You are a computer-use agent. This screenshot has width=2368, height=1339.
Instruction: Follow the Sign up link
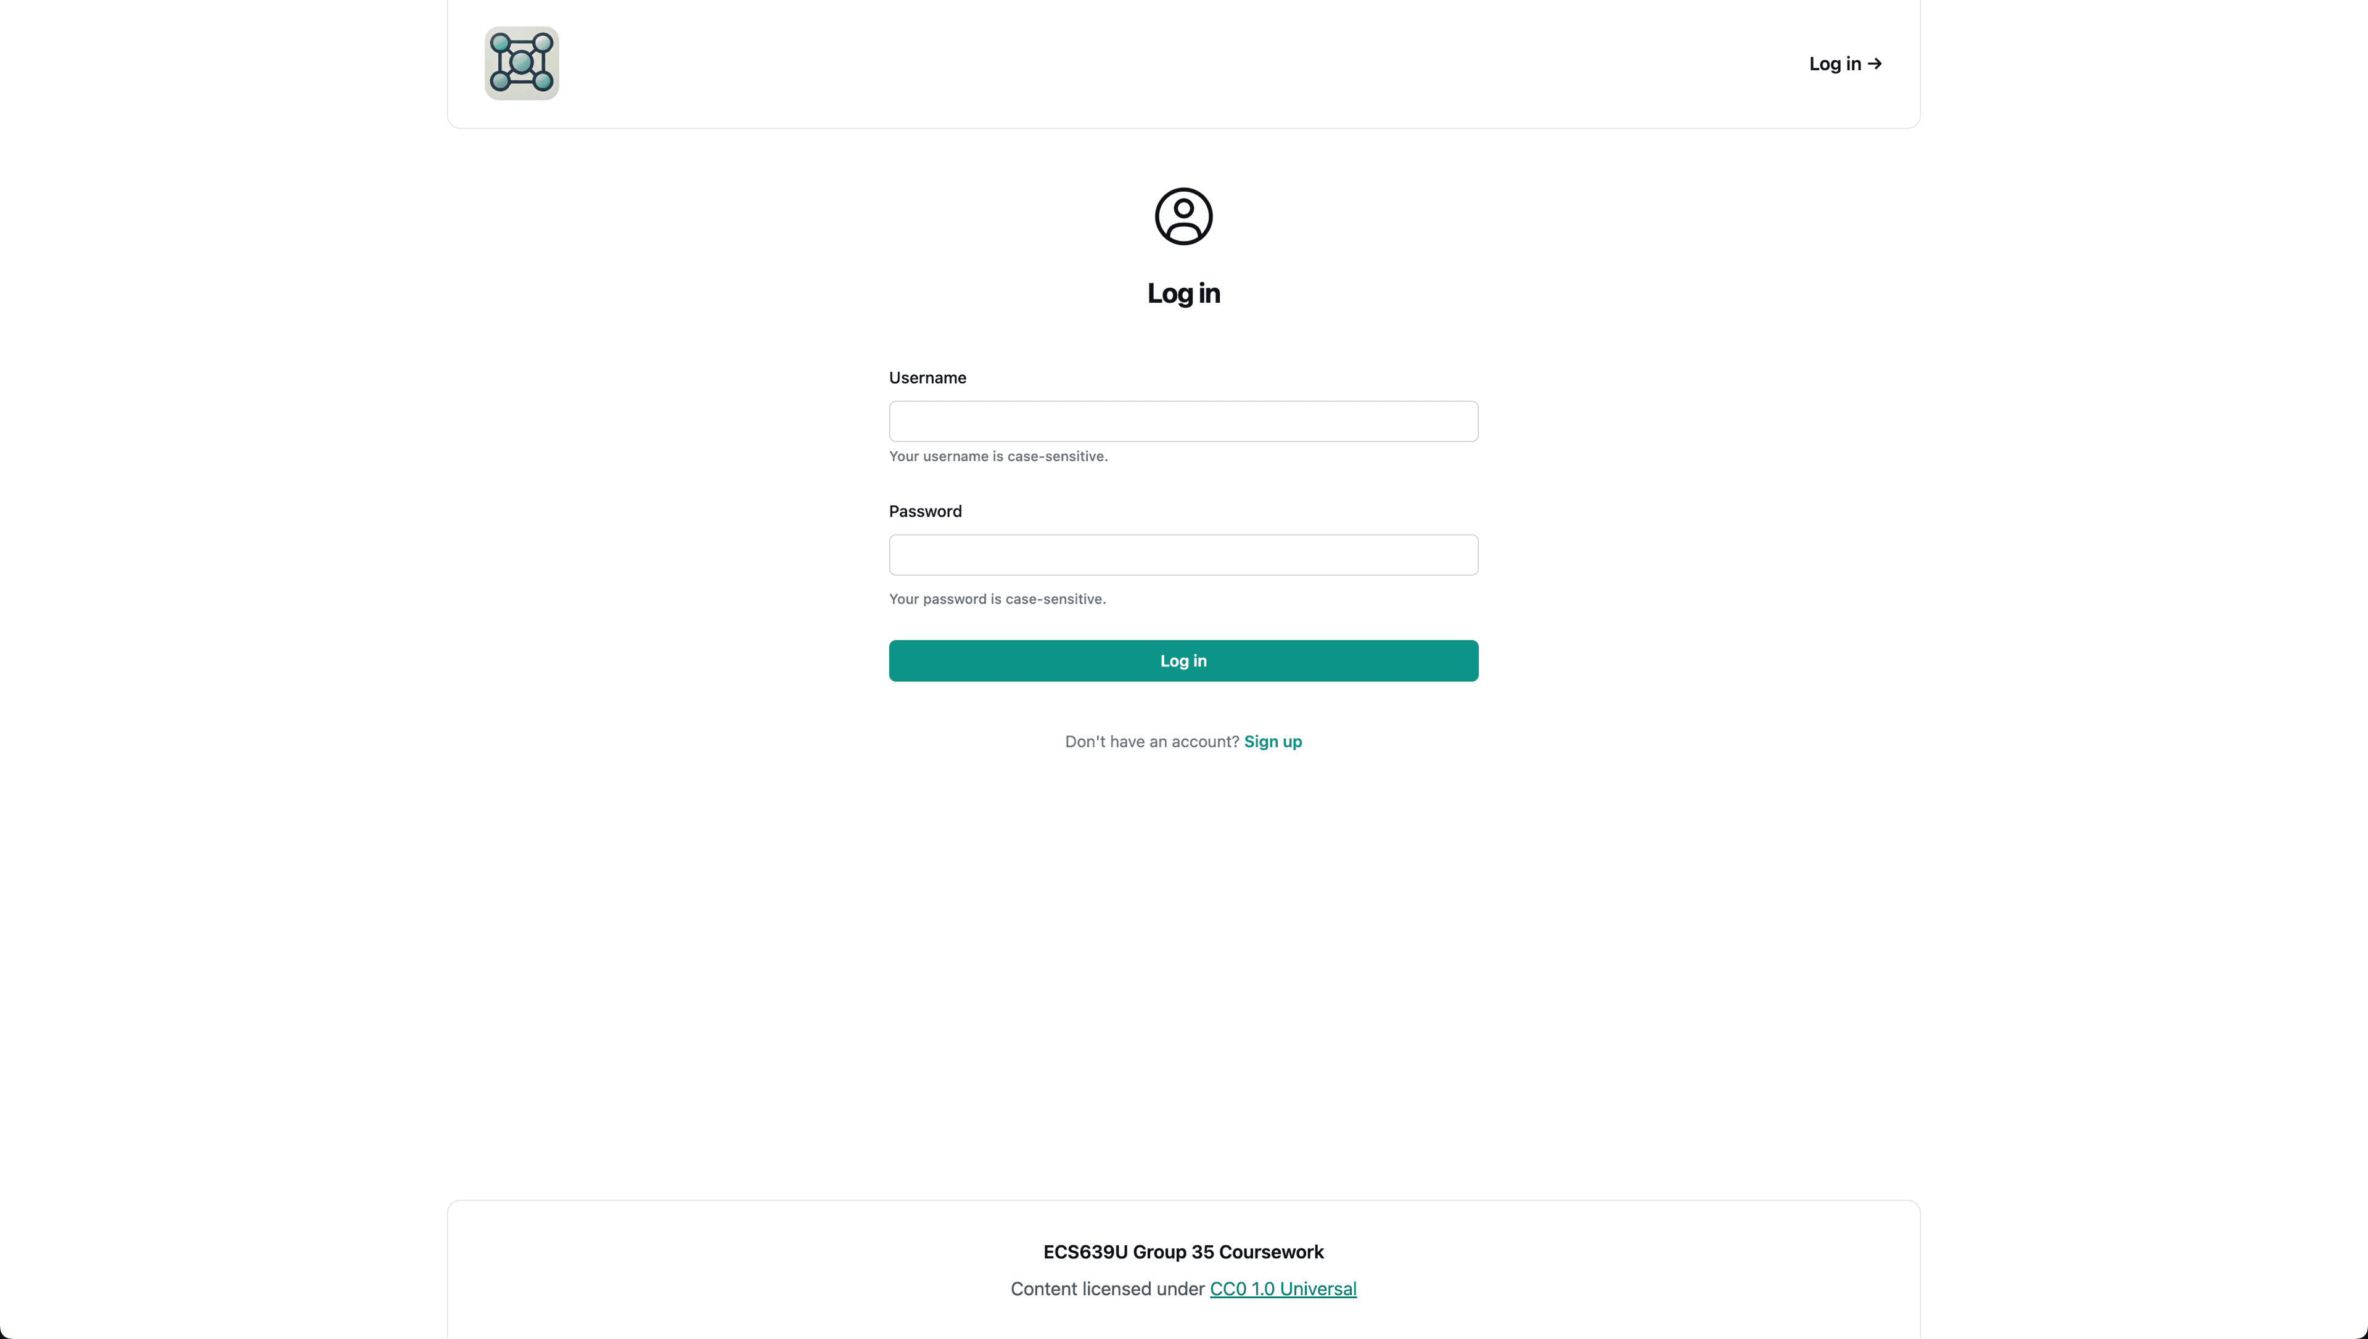point(1273,741)
